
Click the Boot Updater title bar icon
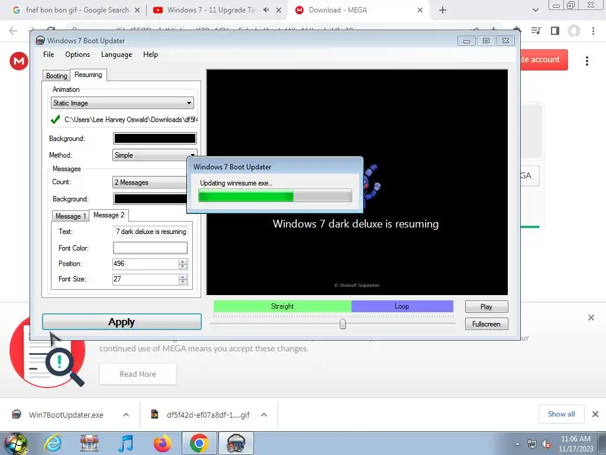(40, 41)
